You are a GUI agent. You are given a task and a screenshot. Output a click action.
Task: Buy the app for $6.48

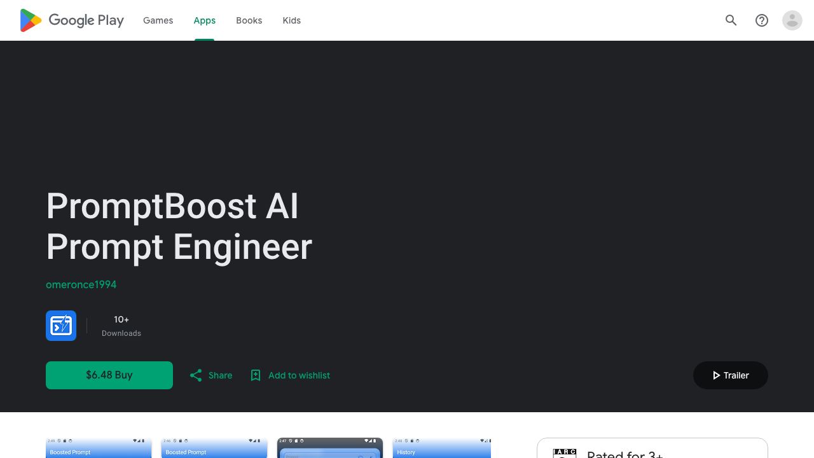[109, 375]
